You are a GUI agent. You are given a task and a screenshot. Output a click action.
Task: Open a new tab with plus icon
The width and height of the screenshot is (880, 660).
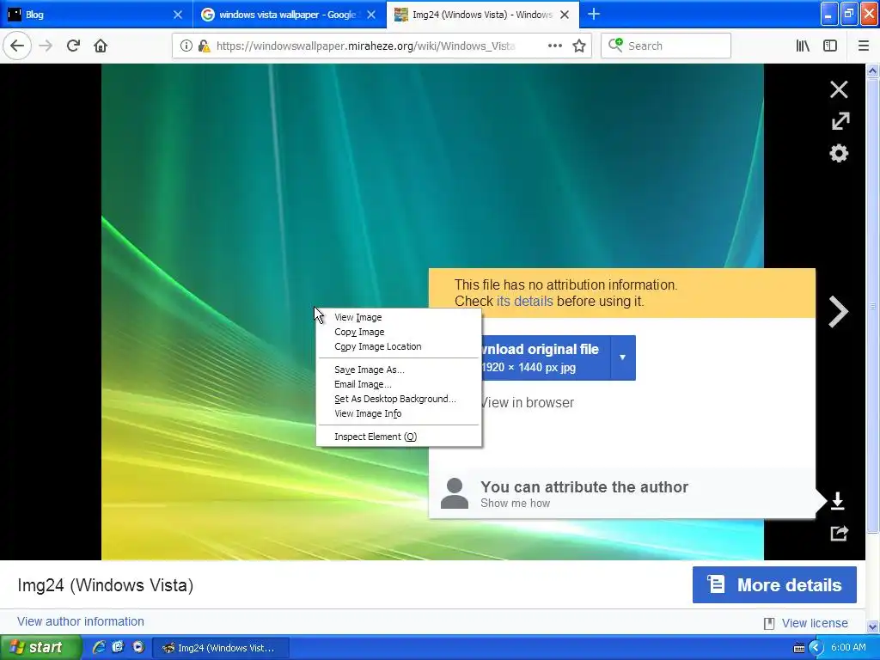[594, 14]
